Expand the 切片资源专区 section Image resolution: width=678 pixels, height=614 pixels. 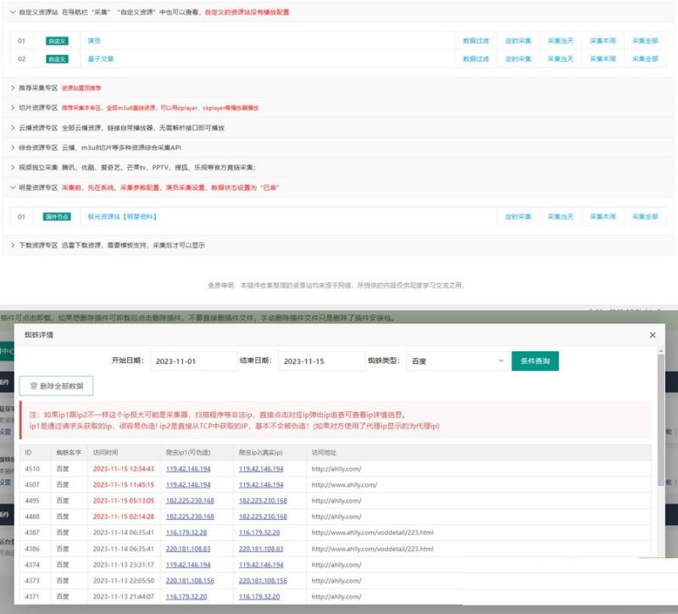point(13,108)
